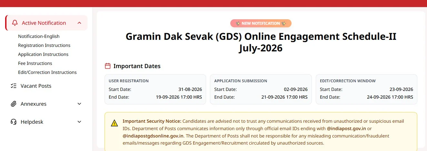Click the paperclip icon beside Annexures

coord(14,104)
